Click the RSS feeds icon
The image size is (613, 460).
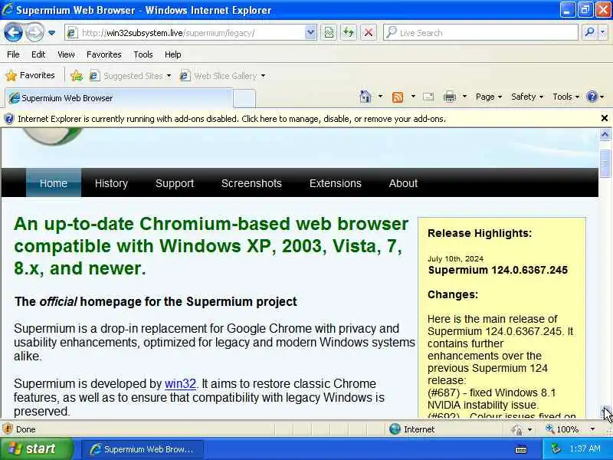(x=398, y=97)
